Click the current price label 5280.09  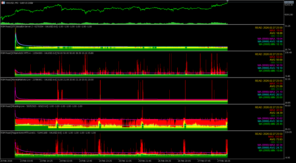click(x=290, y=2)
